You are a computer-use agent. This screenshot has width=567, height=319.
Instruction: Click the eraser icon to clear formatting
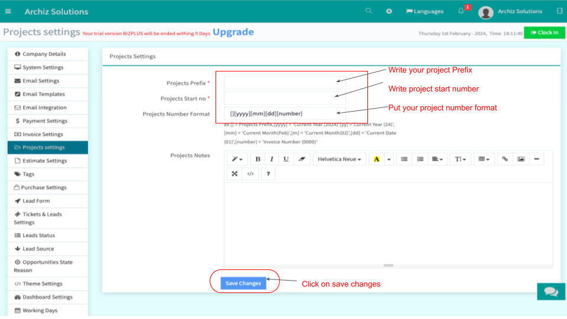[301, 159]
